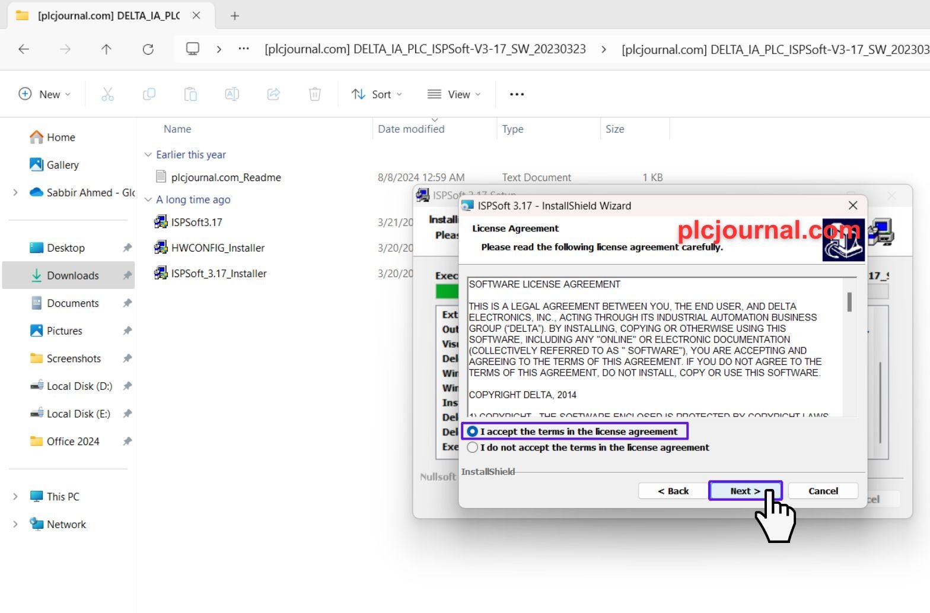Viewport: 930px width, 613px height.
Task: Unpin Local Disk (D:) via its pin icon
Action: click(127, 386)
